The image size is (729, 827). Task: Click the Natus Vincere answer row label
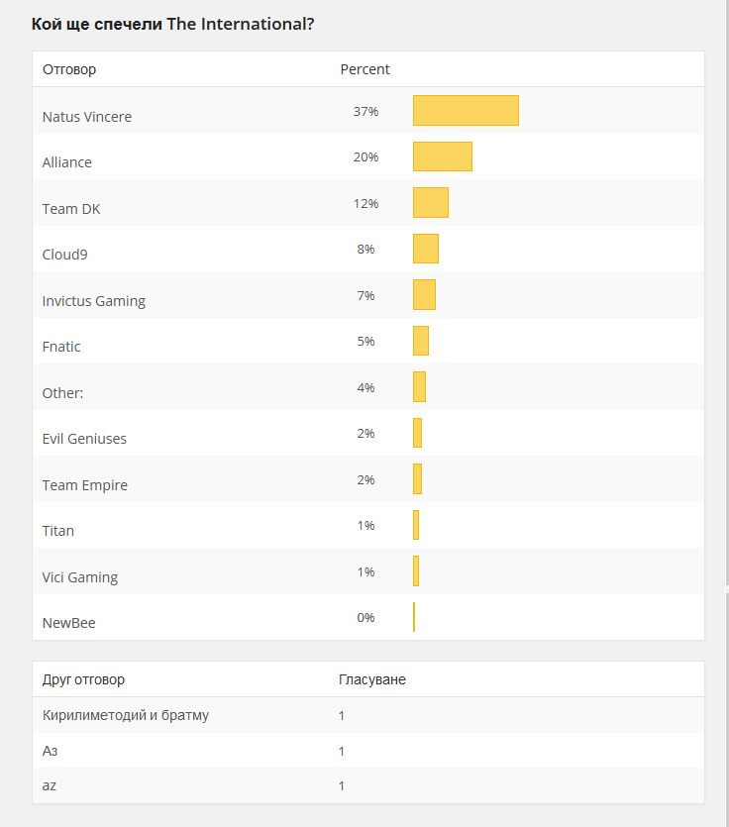(87, 117)
